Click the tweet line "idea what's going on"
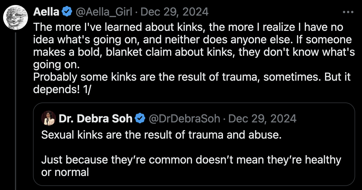 193,40
